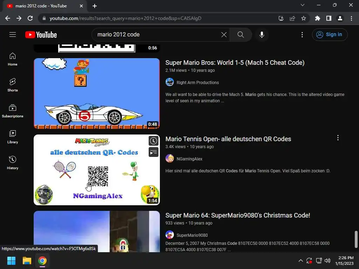Viewport: 359px width, 269px height.
Task: Go back in browser
Action: point(8,18)
